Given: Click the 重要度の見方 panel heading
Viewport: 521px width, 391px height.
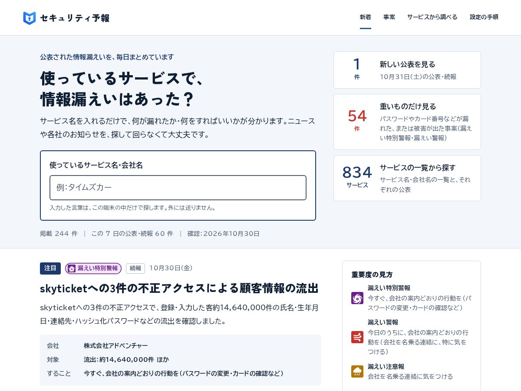Looking at the screenshot, I should coord(372,275).
